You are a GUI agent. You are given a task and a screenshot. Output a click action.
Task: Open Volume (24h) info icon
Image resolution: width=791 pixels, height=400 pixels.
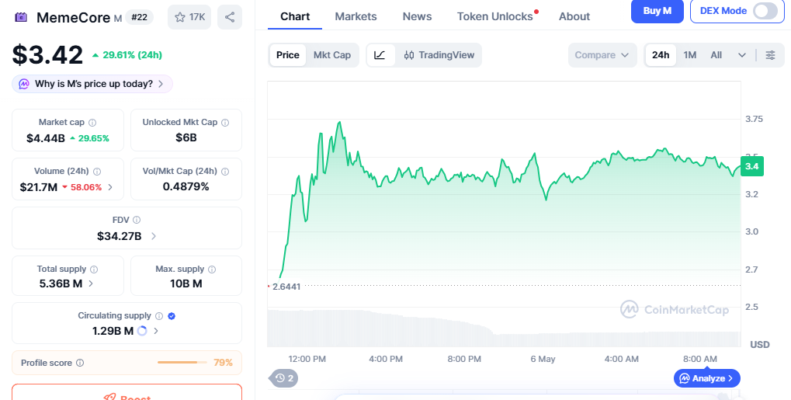tap(97, 171)
